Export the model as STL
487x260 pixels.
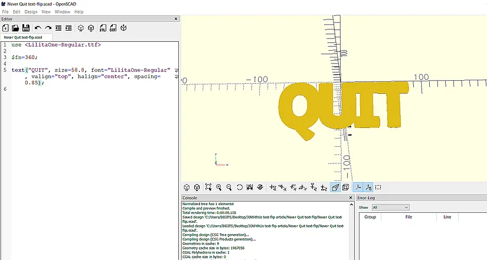[x=102, y=28]
